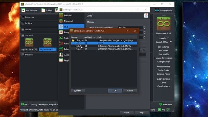
Task: Collapse the Tutorial group
Action: [x=23, y=35]
